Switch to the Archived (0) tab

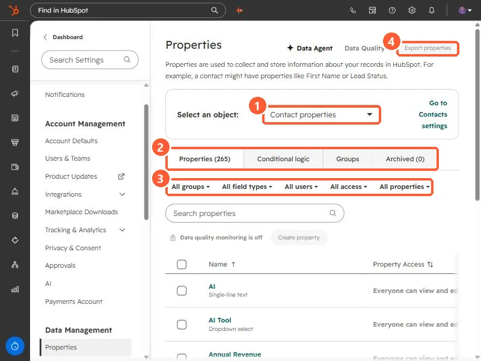405,159
